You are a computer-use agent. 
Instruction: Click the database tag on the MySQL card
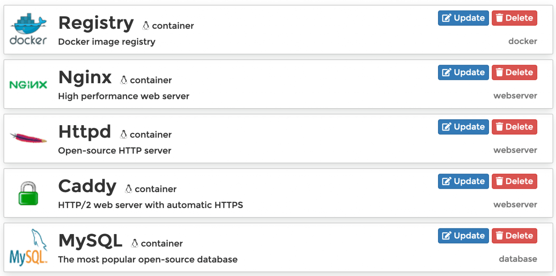tap(518, 259)
